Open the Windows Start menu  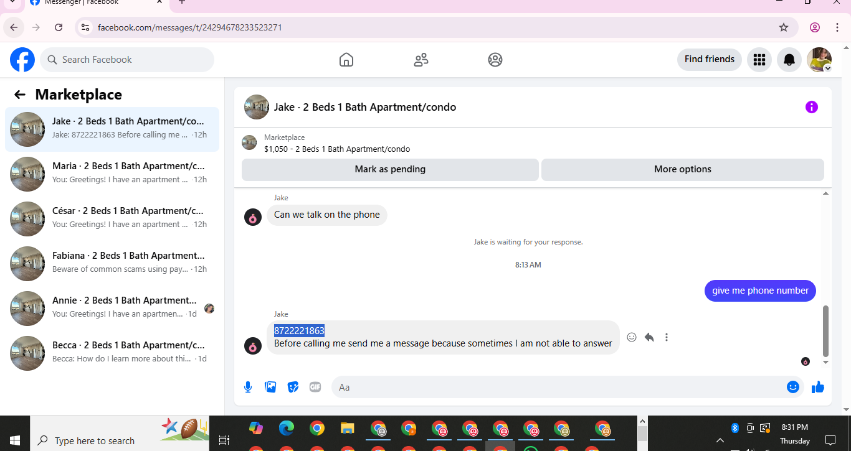pyautogui.click(x=15, y=440)
